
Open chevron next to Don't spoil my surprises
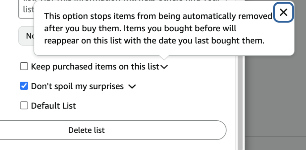point(132,87)
